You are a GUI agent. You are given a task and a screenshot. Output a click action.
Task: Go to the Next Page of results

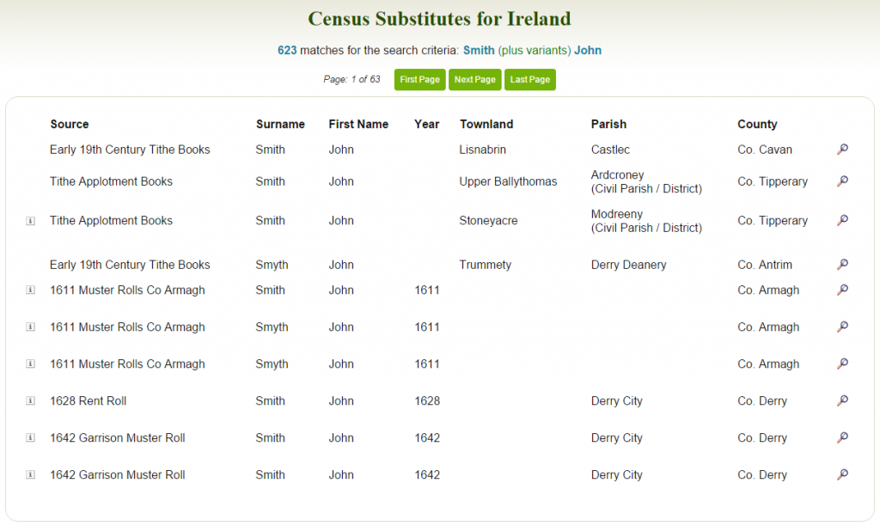474,80
